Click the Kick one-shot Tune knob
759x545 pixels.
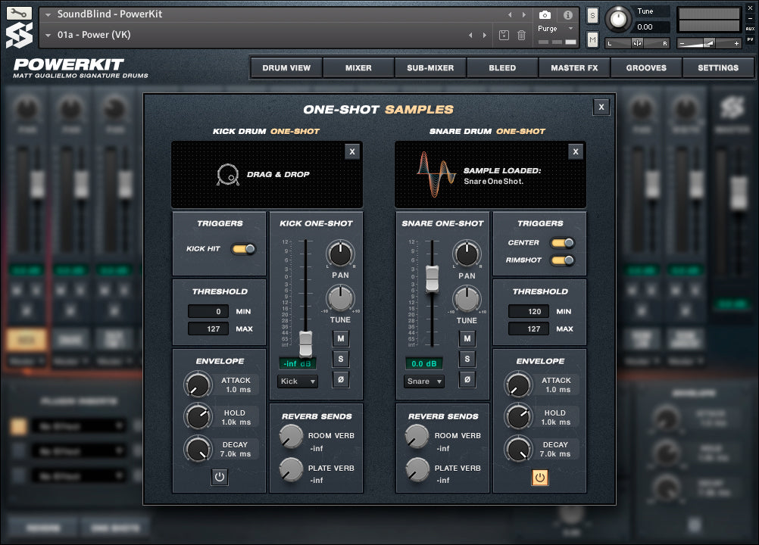(x=340, y=298)
